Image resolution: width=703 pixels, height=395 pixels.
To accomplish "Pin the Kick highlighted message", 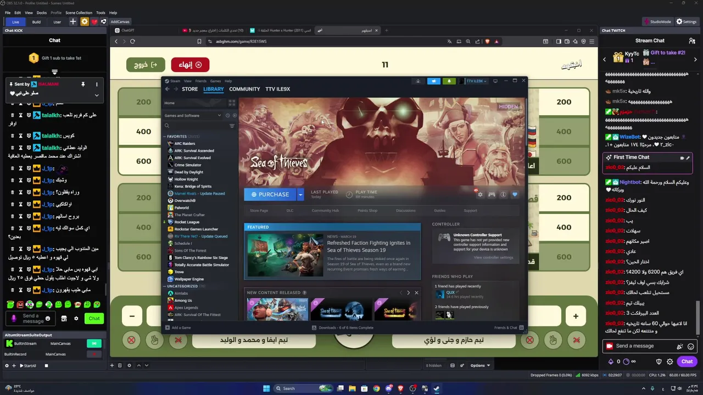I will [x=83, y=84].
